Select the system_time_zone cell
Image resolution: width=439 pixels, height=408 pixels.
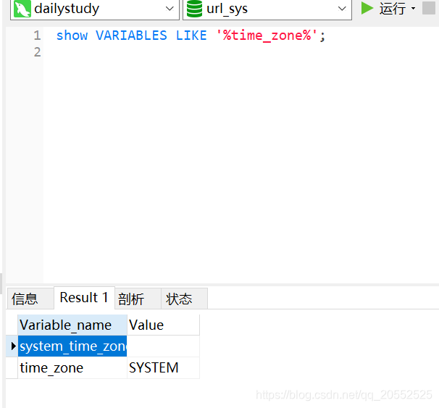click(x=72, y=346)
